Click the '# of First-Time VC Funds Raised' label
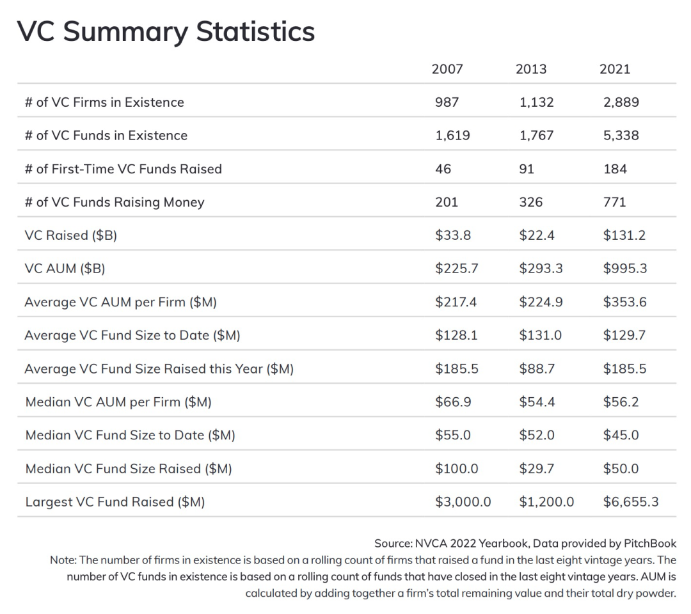This screenshot has width=691, height=614. [123, 169]
